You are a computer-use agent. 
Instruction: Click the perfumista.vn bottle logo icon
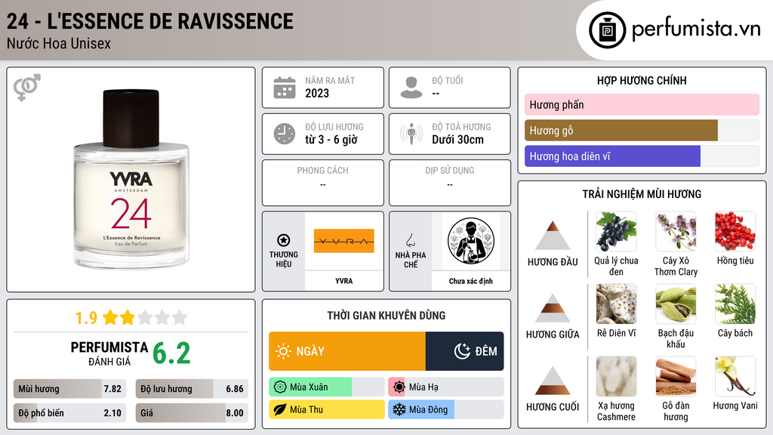click(x=607, y=30)
